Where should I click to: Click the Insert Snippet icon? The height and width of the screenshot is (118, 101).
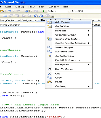click(49, 47)
